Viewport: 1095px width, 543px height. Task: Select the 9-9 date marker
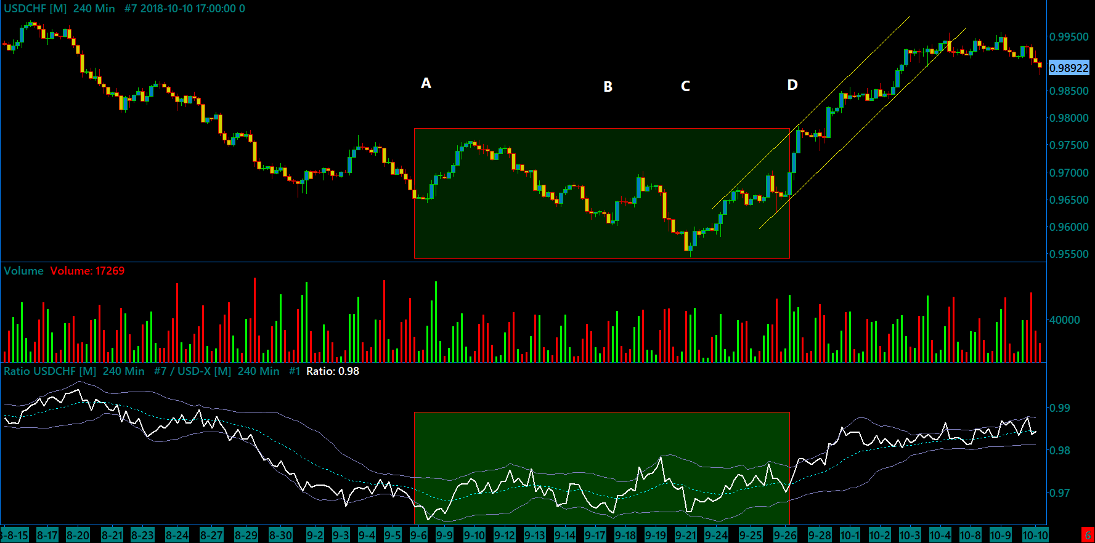pyautogui.click(x=444, y=535)
